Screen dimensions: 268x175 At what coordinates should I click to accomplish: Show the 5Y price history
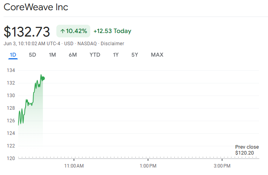(135, 55)
